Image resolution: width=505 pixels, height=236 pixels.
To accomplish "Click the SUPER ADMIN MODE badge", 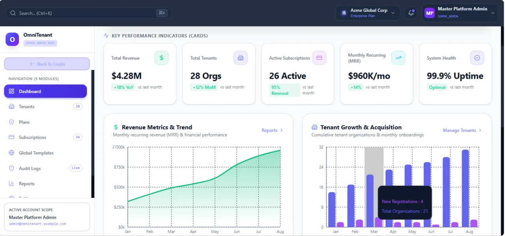I will tap(40, 43).
